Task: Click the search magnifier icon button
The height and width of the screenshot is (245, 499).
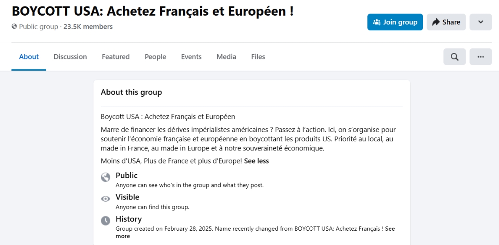Action: click(x=454, y=57)
